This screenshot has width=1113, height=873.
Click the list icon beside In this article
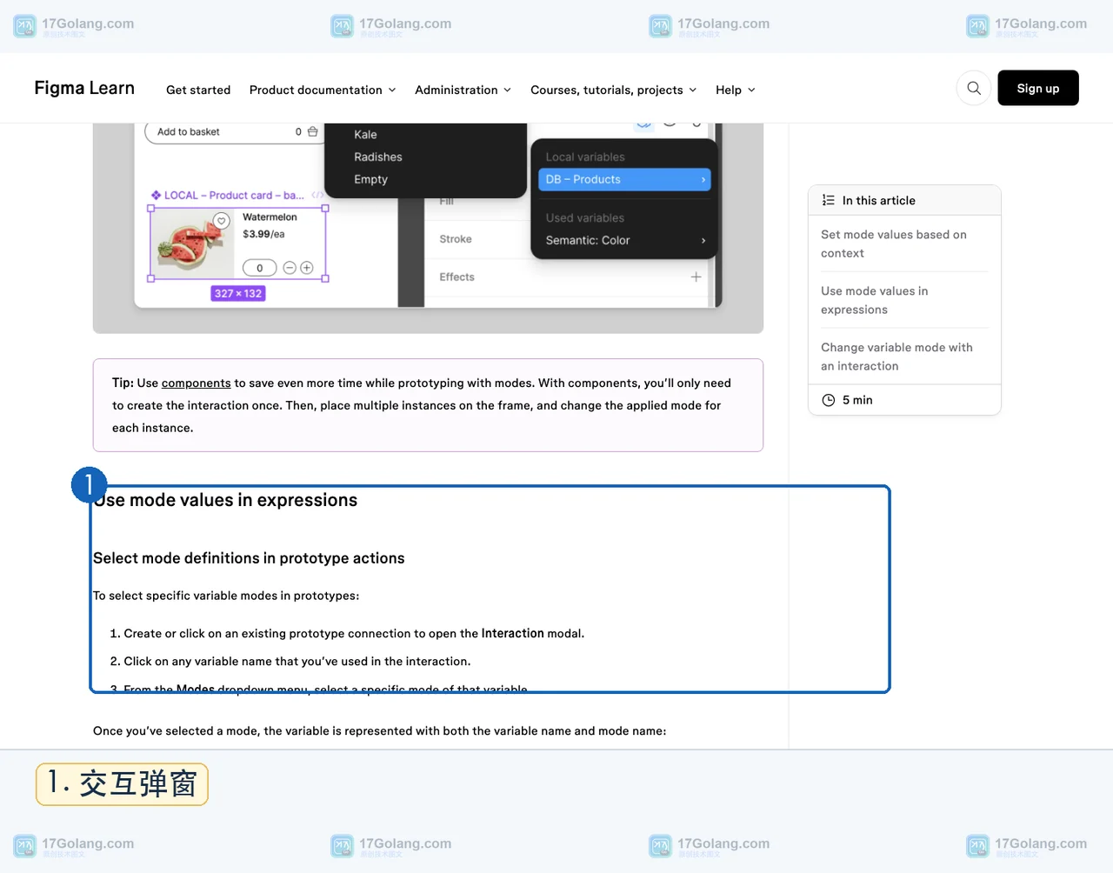pyautogui.click(x=828, y=200)
